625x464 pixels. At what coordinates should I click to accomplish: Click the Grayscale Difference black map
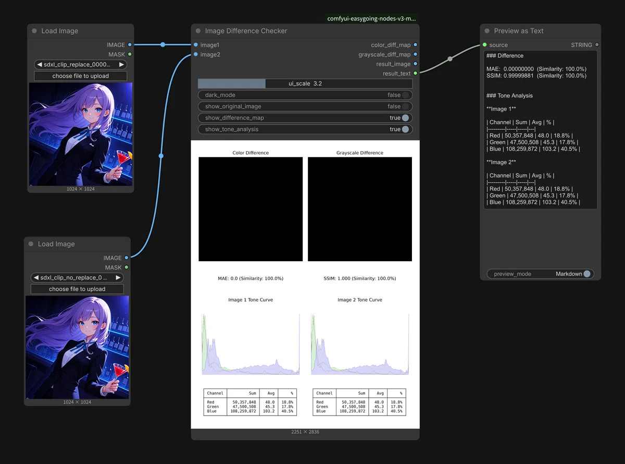(360, 209)
